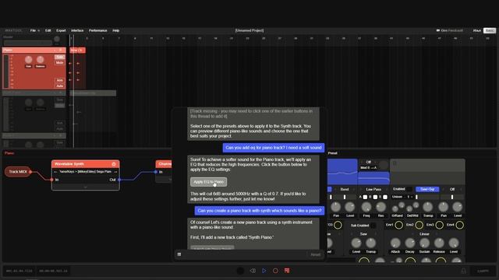Click the Give Feedback link
Viewport: 499px width, 280px height.
coord(449,30)
